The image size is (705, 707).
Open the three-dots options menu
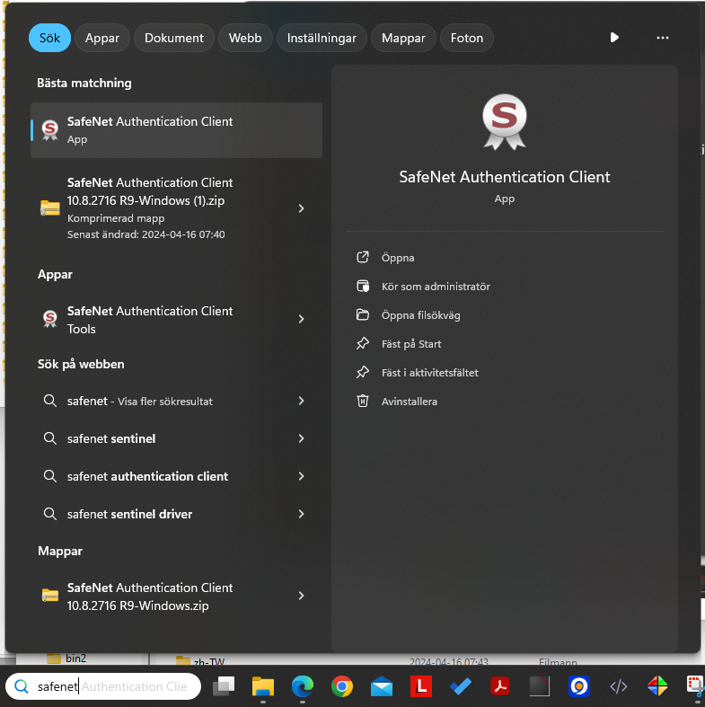(x=663, y=38)
